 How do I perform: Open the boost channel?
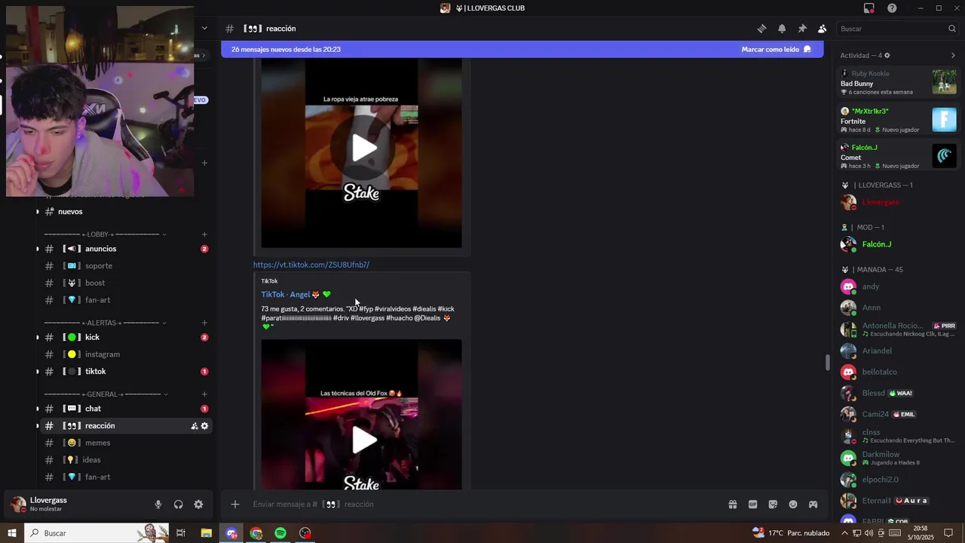click(124, 283)
